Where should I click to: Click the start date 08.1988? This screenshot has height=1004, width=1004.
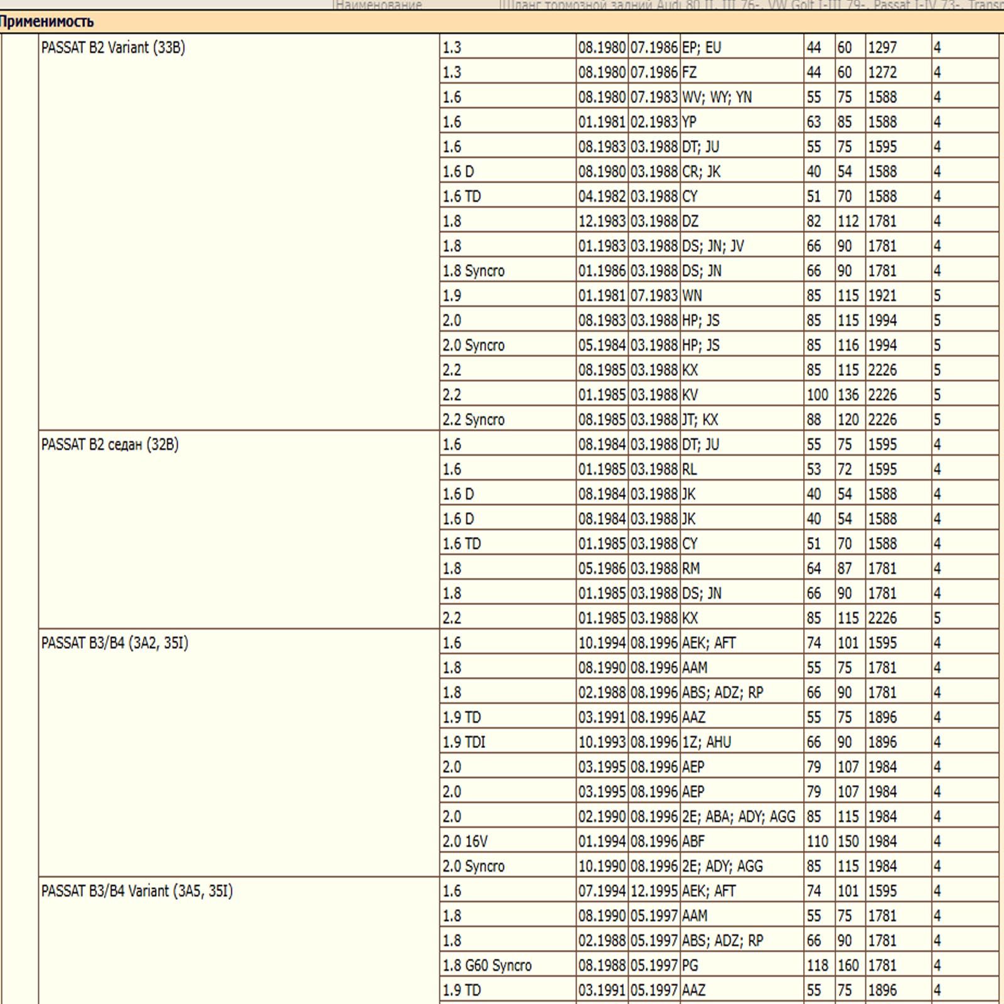[x=602, y=965]
